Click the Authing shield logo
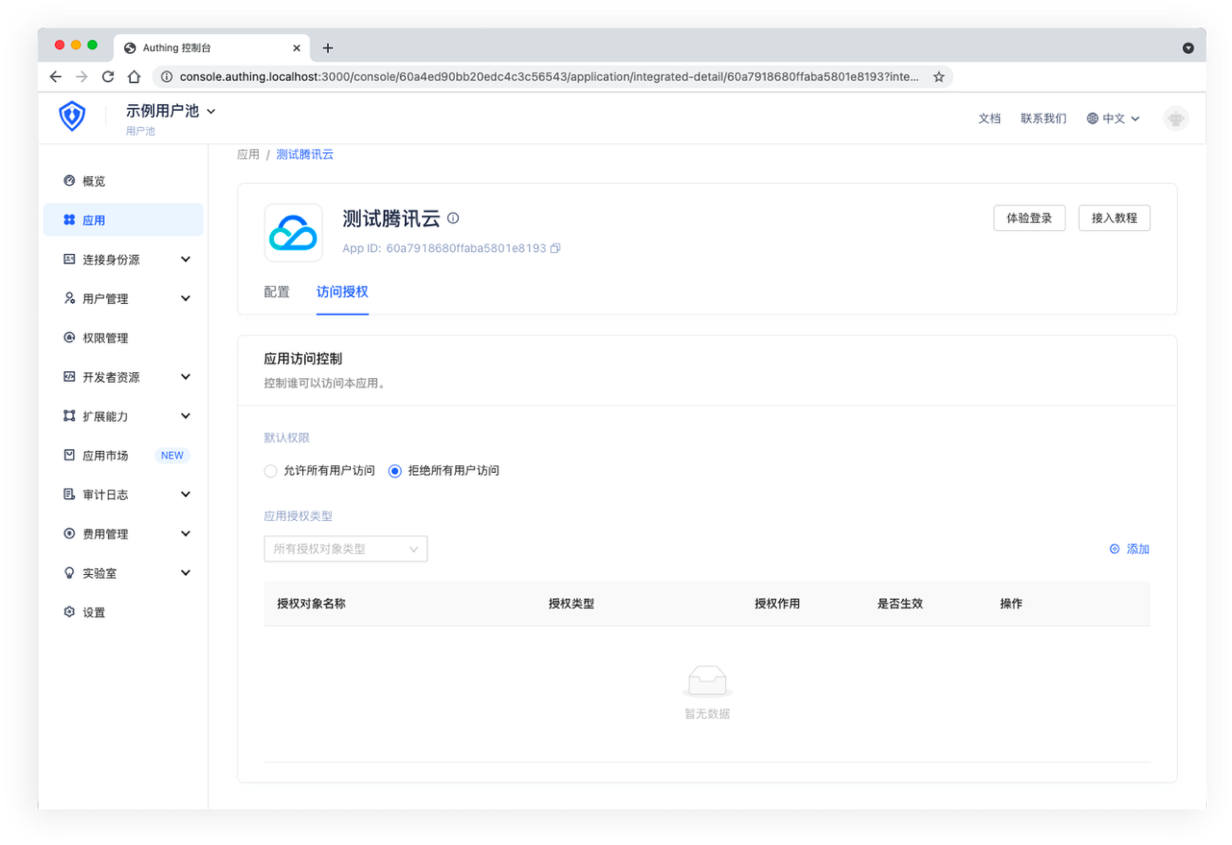Screen dimensions: 1232x845 (72, 115)
